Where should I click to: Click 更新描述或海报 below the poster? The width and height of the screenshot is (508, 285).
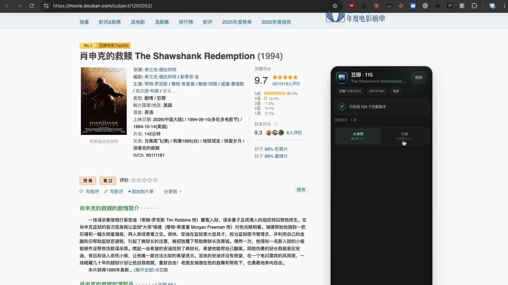(x=104, y=141)
